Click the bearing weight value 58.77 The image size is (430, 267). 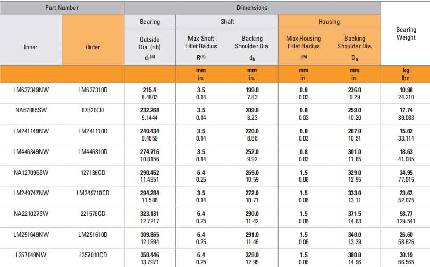(406, 213)
